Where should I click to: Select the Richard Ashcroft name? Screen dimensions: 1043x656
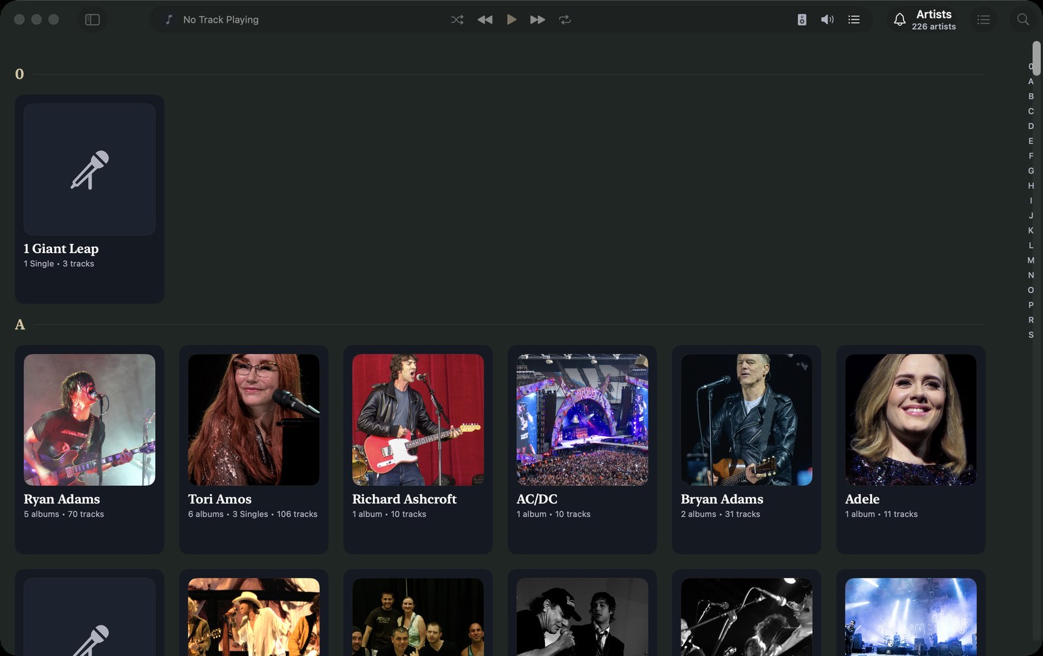[404, 499]
